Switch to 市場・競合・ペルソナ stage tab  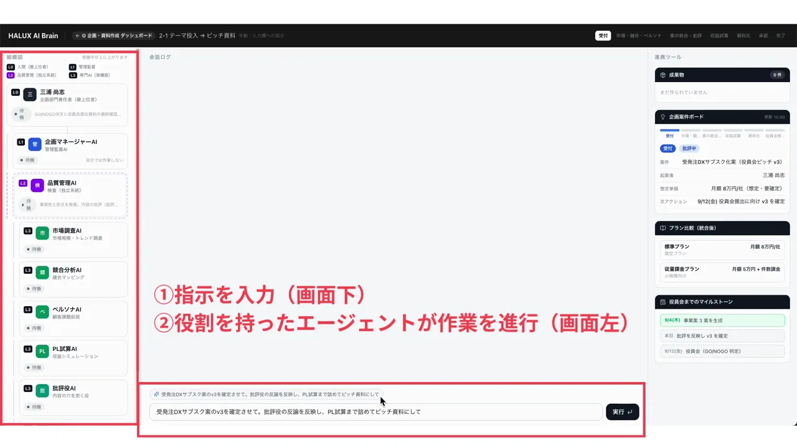(639, 35)
